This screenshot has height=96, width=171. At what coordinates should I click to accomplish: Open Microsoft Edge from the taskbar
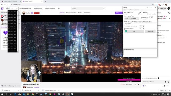[15, 94]
